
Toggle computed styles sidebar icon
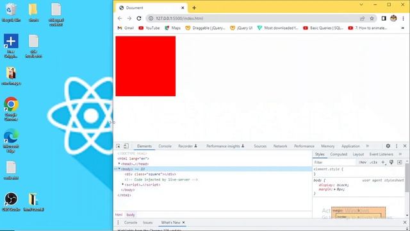pyautogui.click(x=400, y=162)
